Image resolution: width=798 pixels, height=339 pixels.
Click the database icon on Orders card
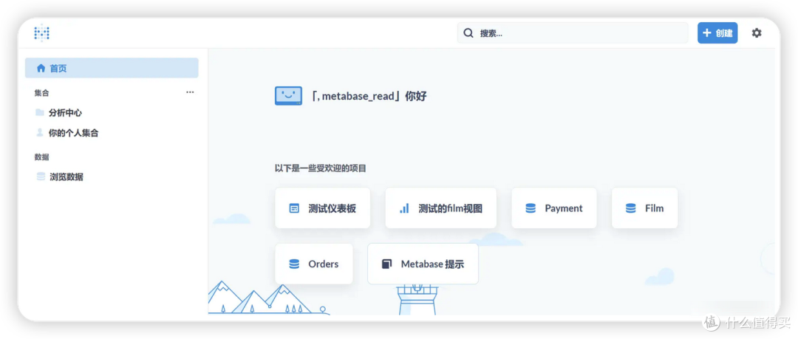(x=294, y=264)
